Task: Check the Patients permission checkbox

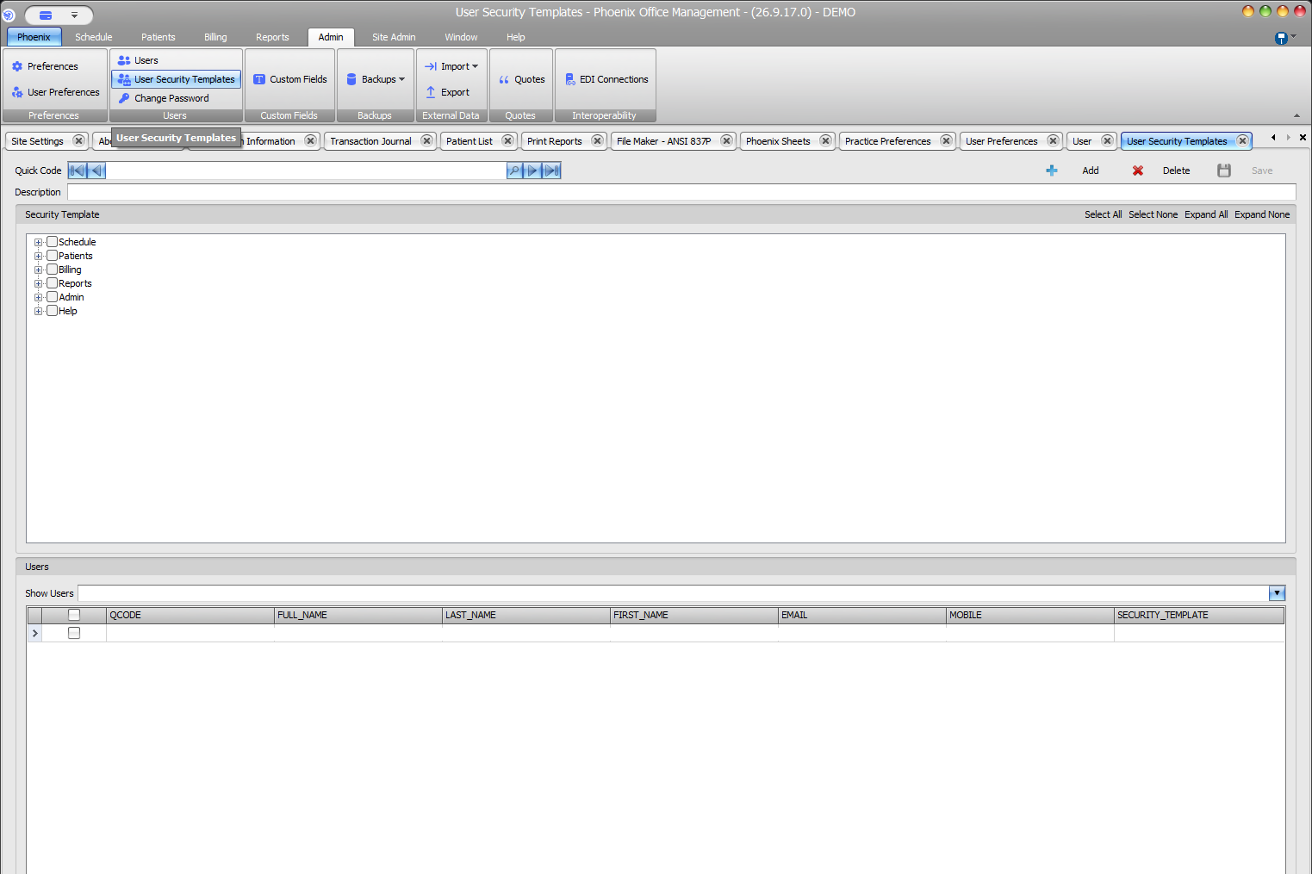Action: click(52, 256)
